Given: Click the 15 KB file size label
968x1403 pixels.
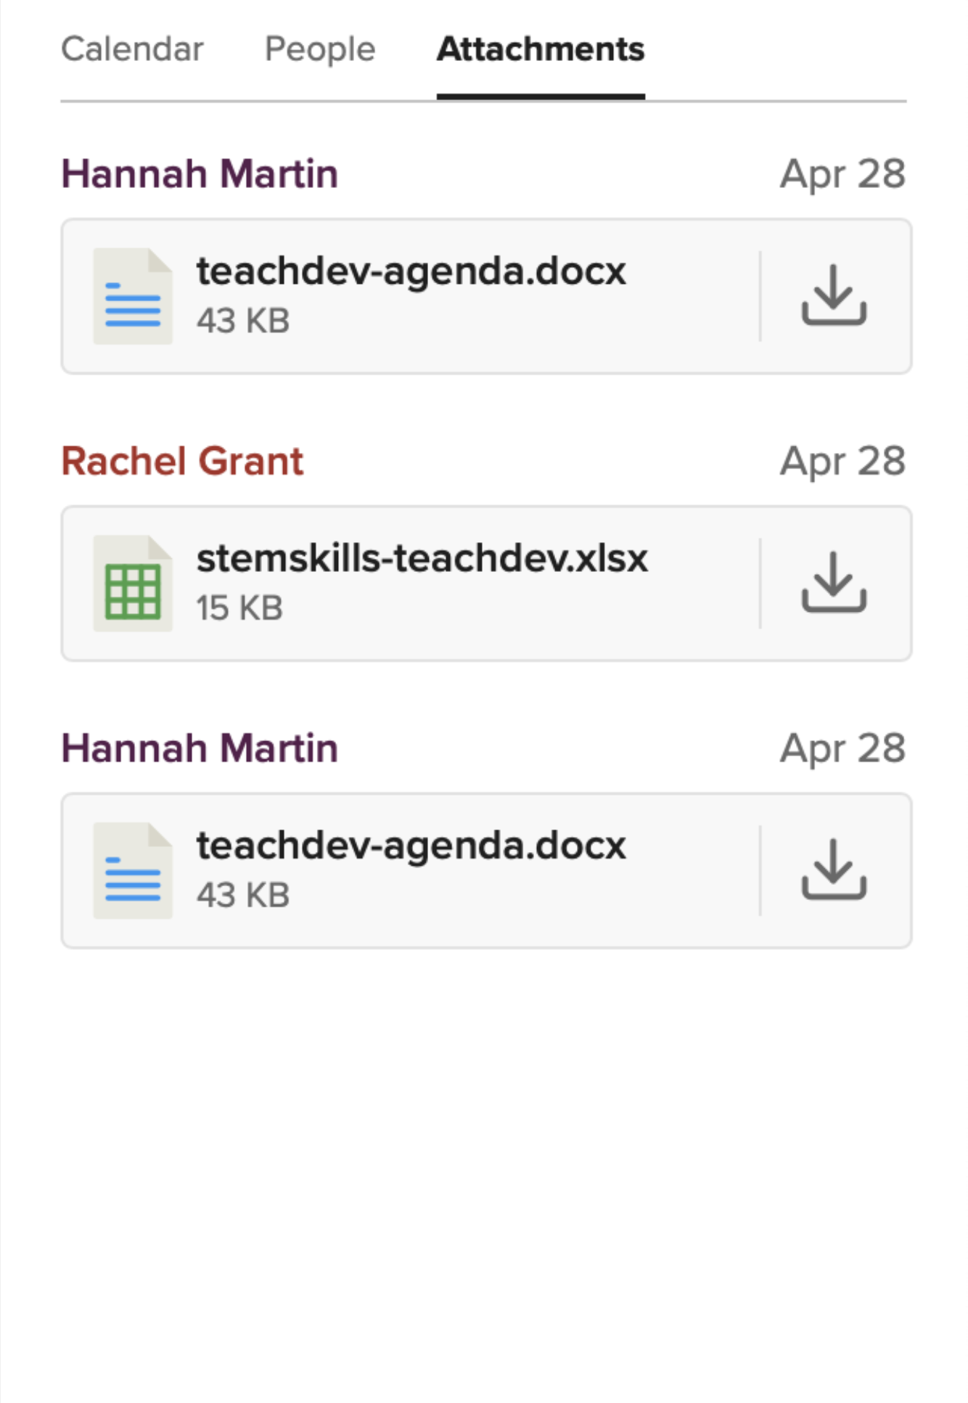Looking at the screenshot, I should click(x=239, y=608).
